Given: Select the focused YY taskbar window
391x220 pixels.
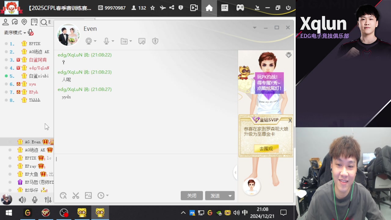Looking at the screenshot, I should coord(100,212).
